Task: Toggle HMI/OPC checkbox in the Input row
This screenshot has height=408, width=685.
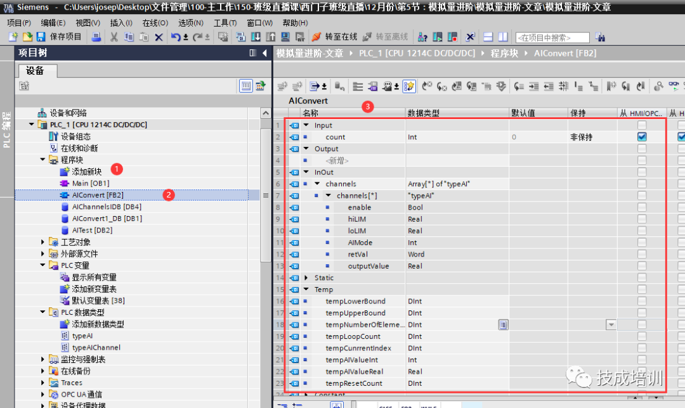Action: click(642, 125)
